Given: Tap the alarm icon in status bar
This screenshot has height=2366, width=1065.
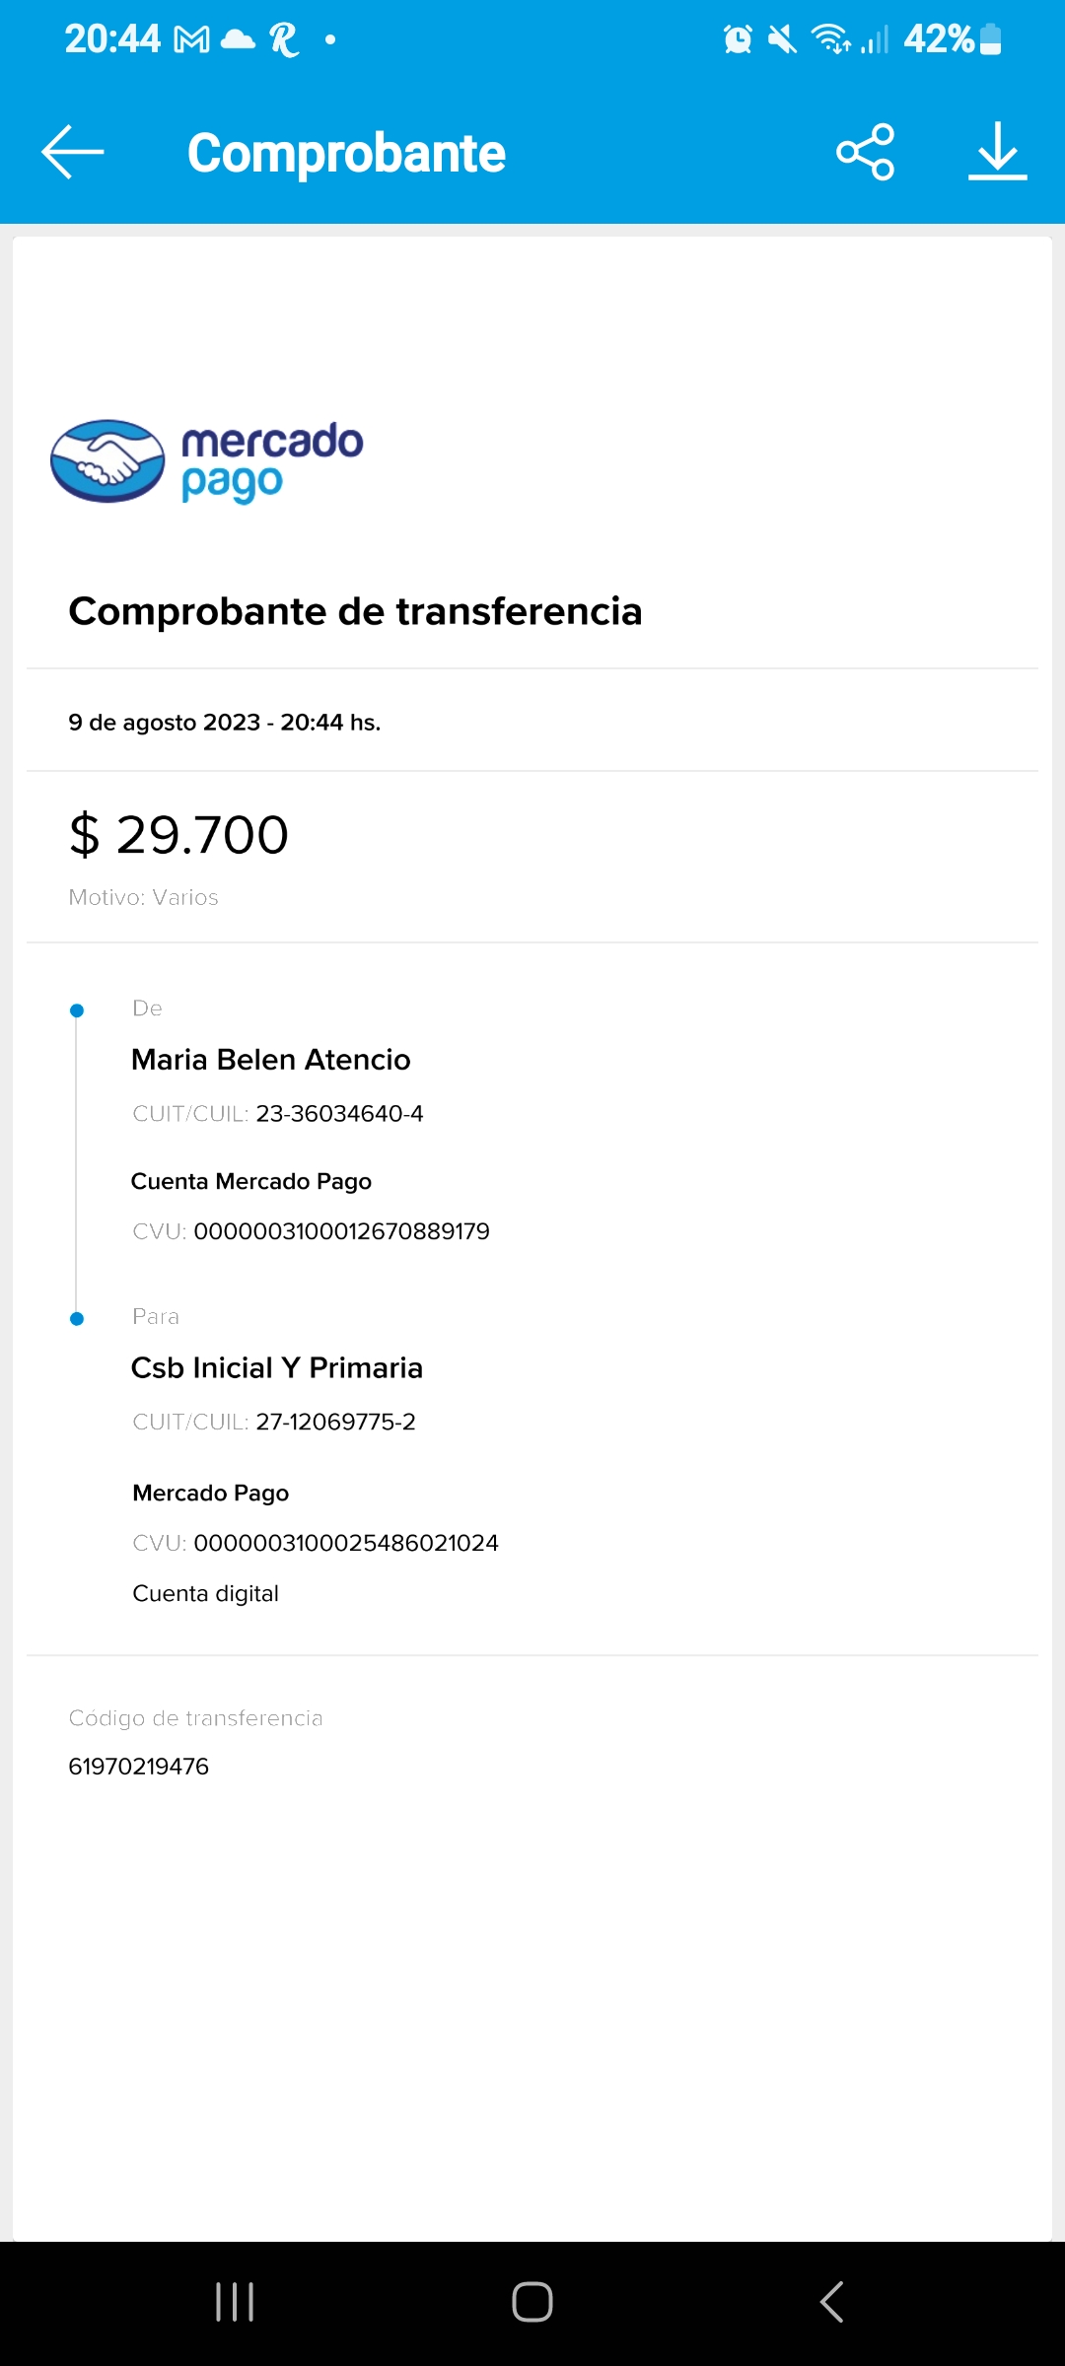Looking at the screenshot, I should (x=738, y=39).
